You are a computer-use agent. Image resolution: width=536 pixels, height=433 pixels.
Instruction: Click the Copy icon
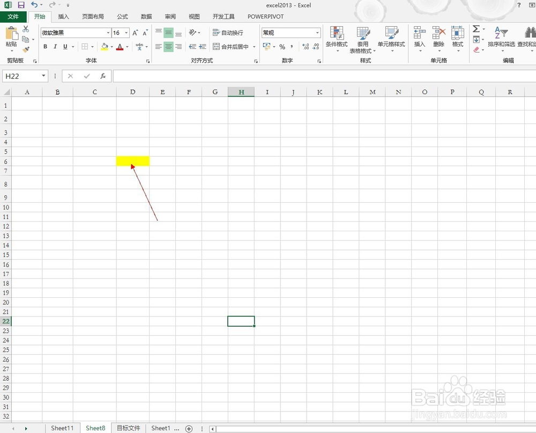tap(25, 39)
